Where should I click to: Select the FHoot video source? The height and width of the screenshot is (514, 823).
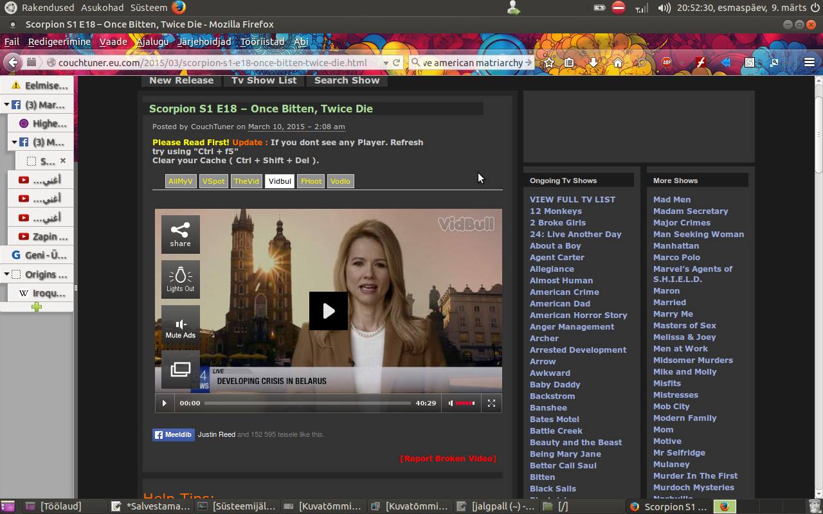tap(311, 181)
